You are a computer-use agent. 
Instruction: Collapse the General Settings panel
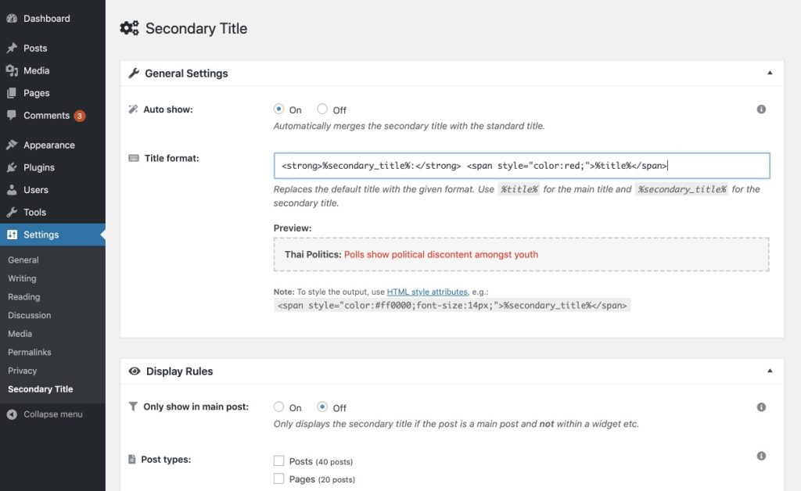770,73
